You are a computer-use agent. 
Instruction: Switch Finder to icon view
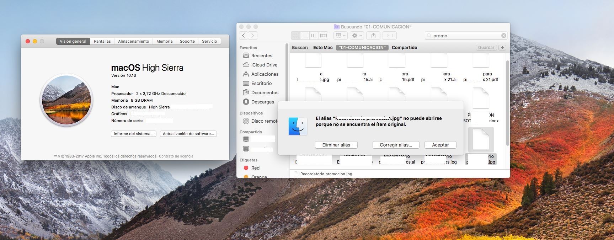click(x=295, y=36)
